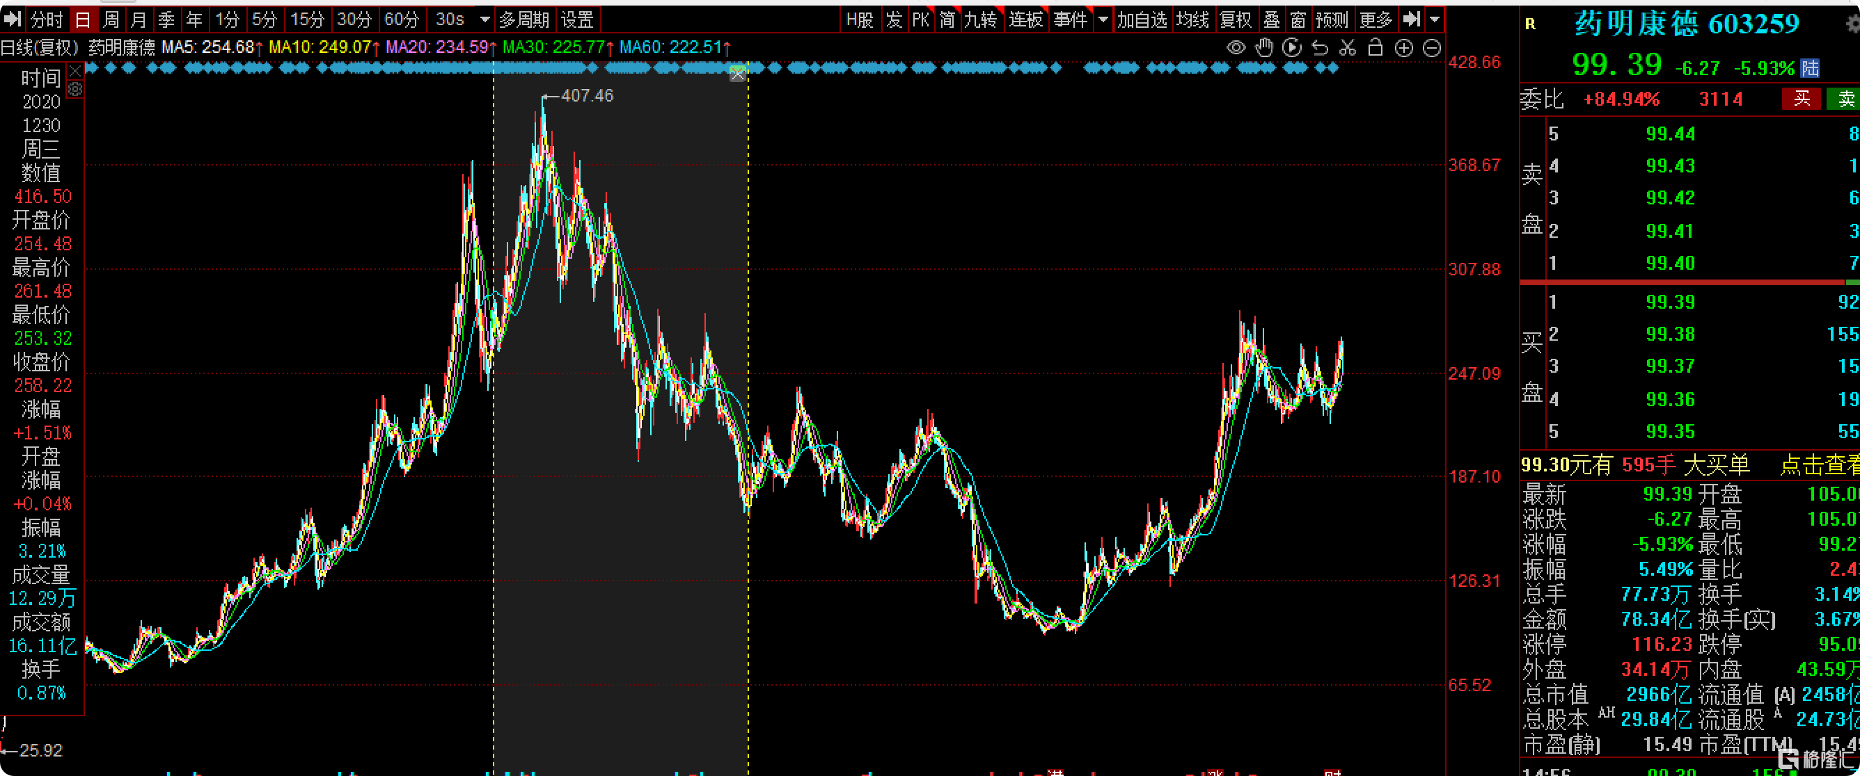The width and height of the screenshot is (1860, 776).
Task: Close the shaded range selection box
Action: 737,74
